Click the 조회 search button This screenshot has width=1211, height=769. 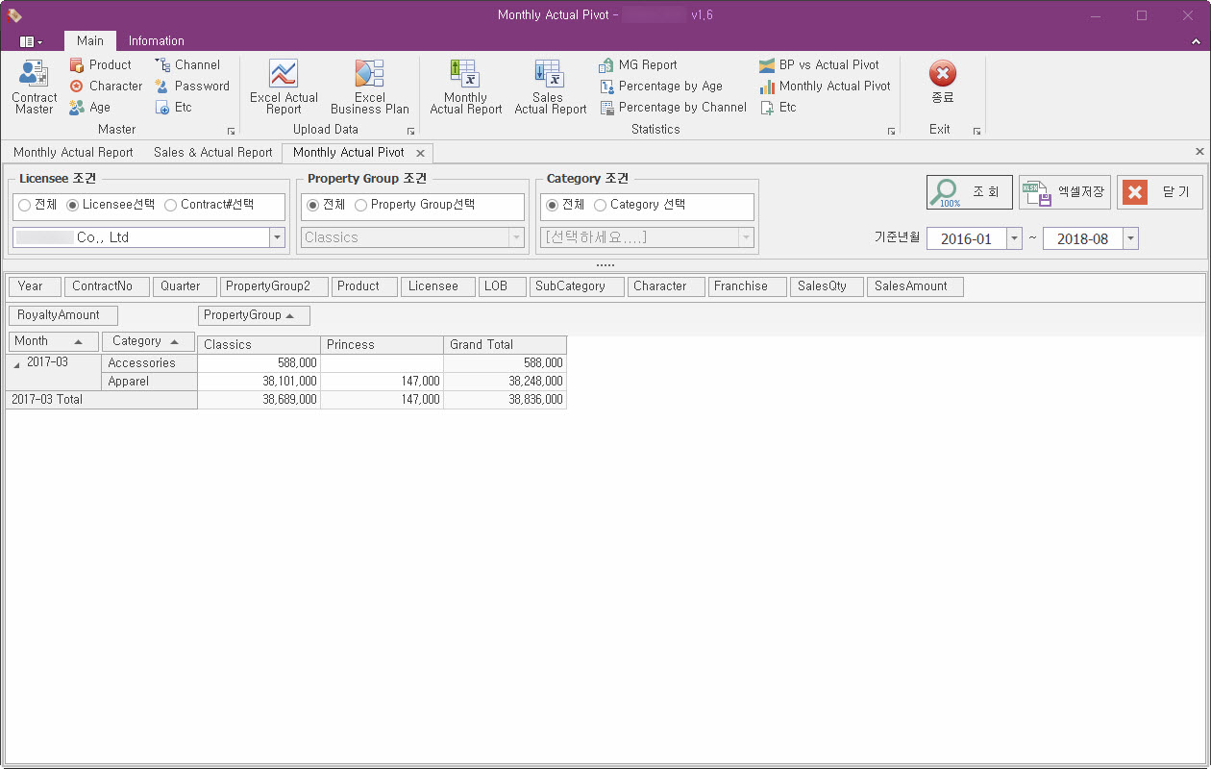pos(969,192)
